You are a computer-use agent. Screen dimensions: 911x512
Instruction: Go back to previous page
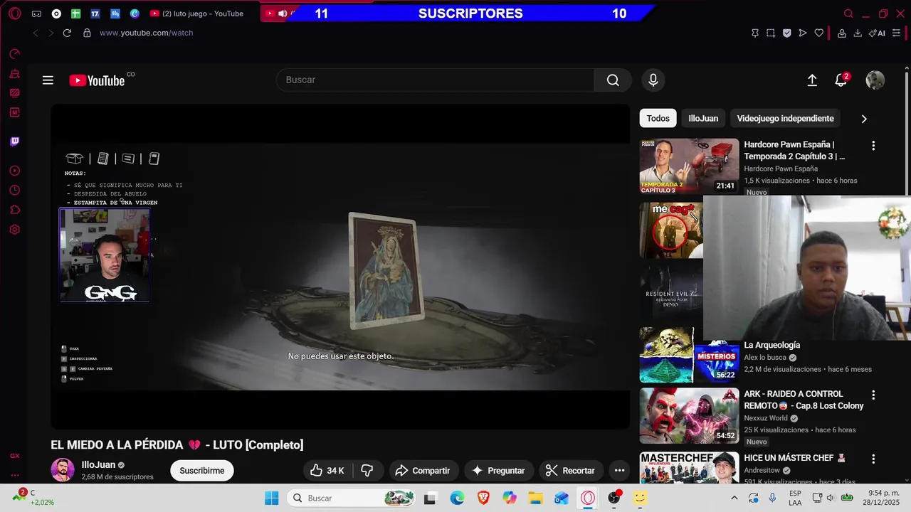point(36,33)
